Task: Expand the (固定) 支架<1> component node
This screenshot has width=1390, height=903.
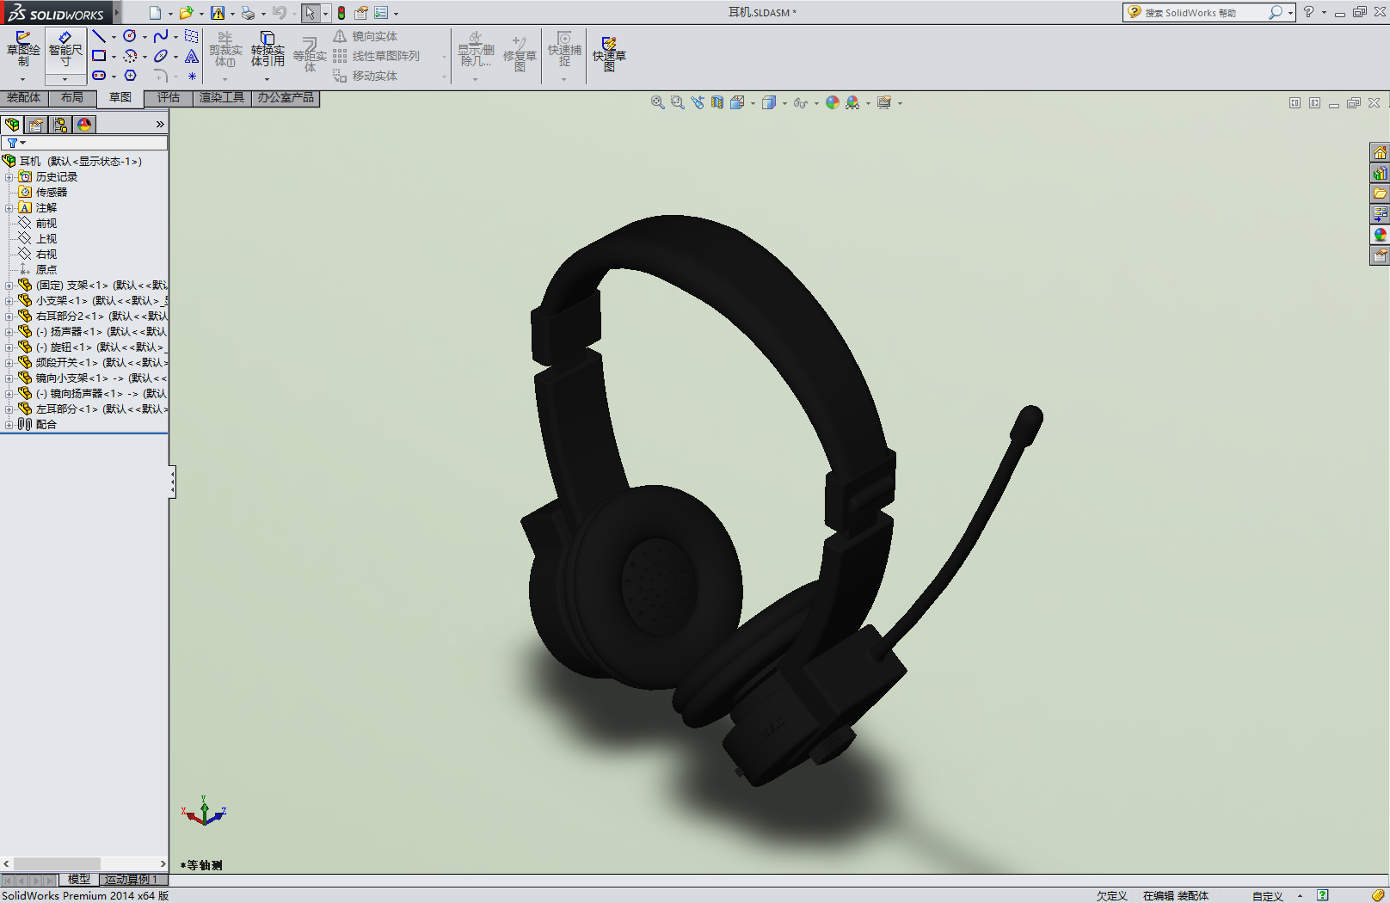Action: click(9, 286)
